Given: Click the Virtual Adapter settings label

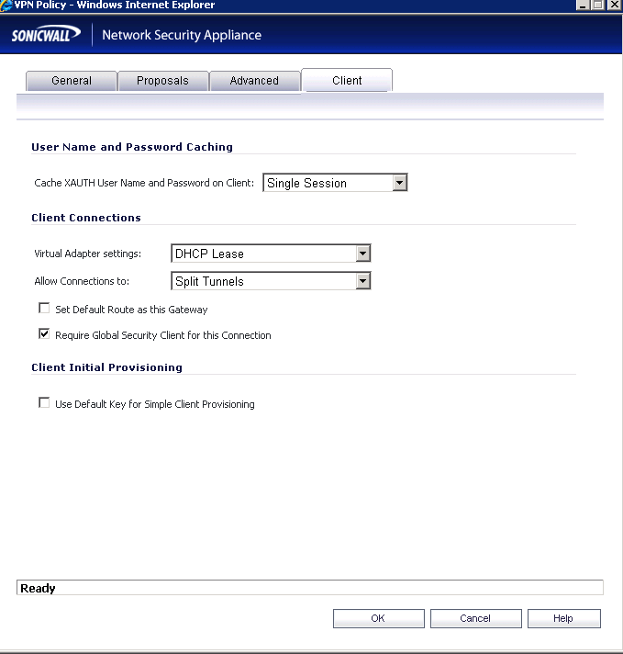Looking at the screenshot, I should coord(88,254).
